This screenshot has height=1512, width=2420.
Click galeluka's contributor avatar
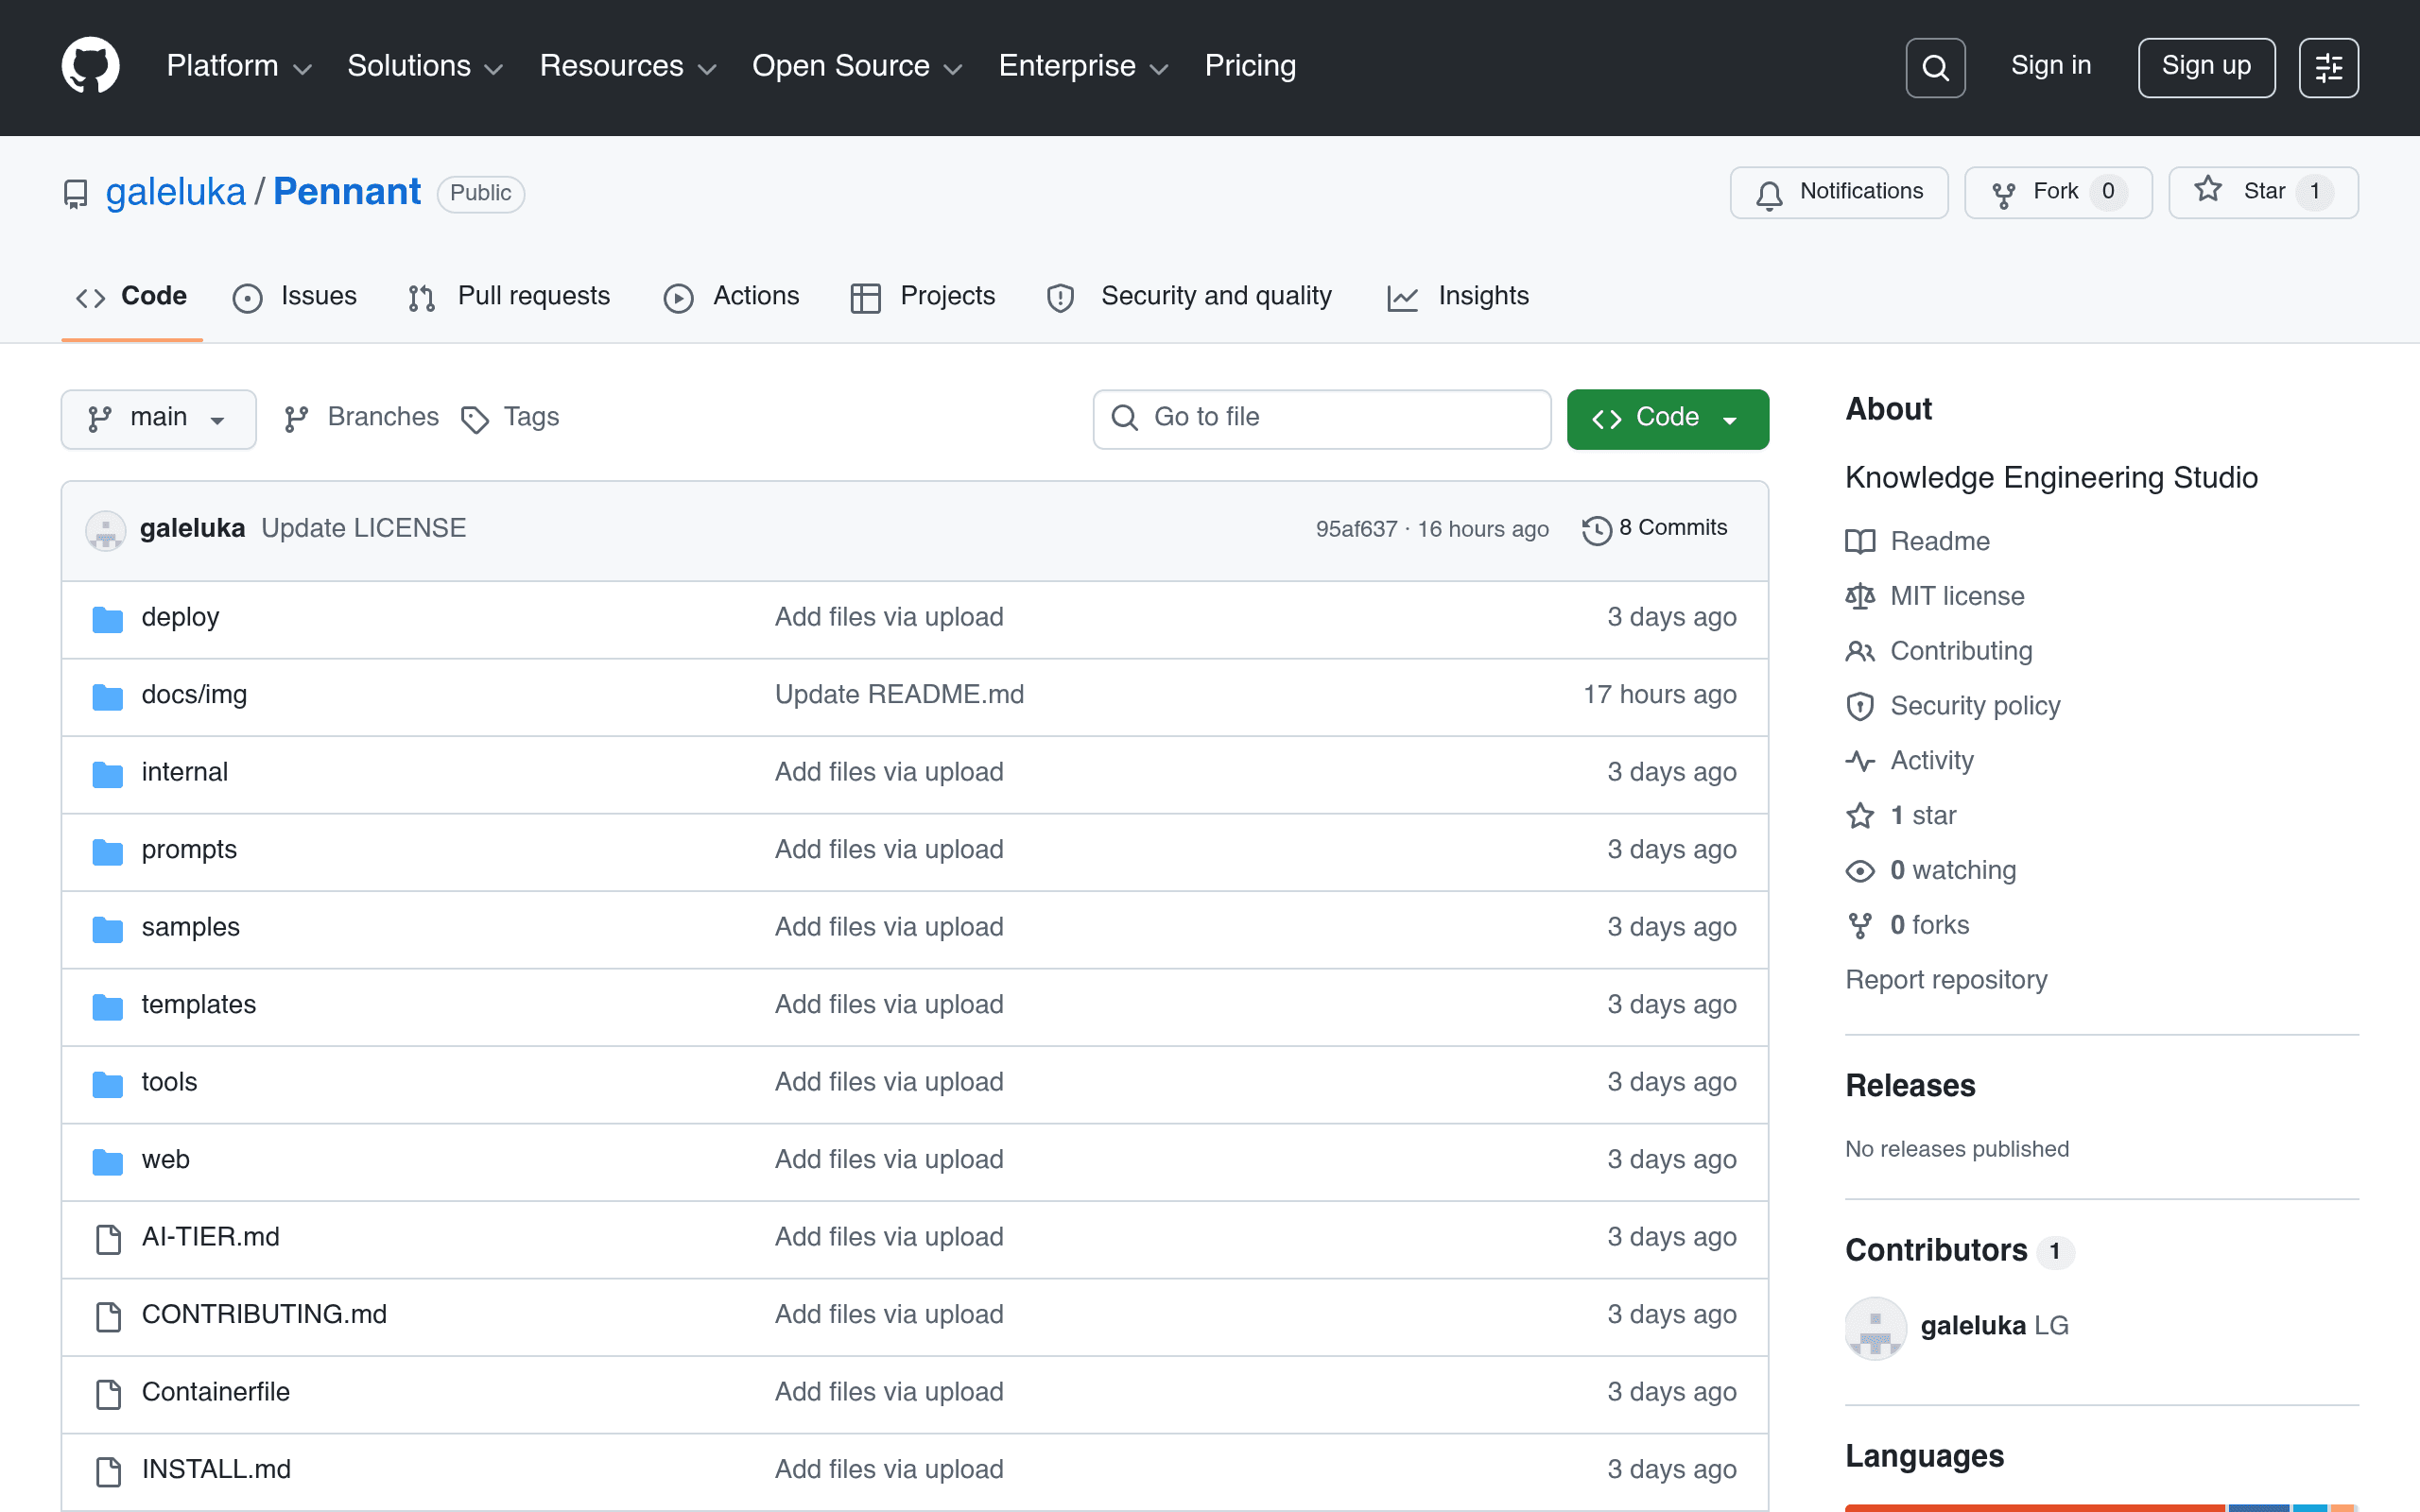(1875, 1328)
